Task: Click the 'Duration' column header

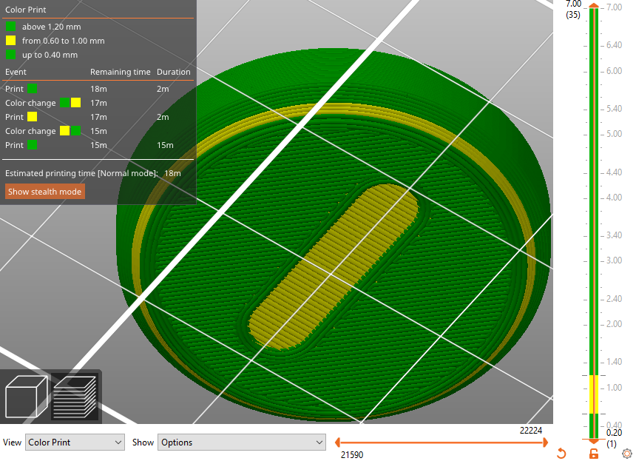Action: (174, 72)
